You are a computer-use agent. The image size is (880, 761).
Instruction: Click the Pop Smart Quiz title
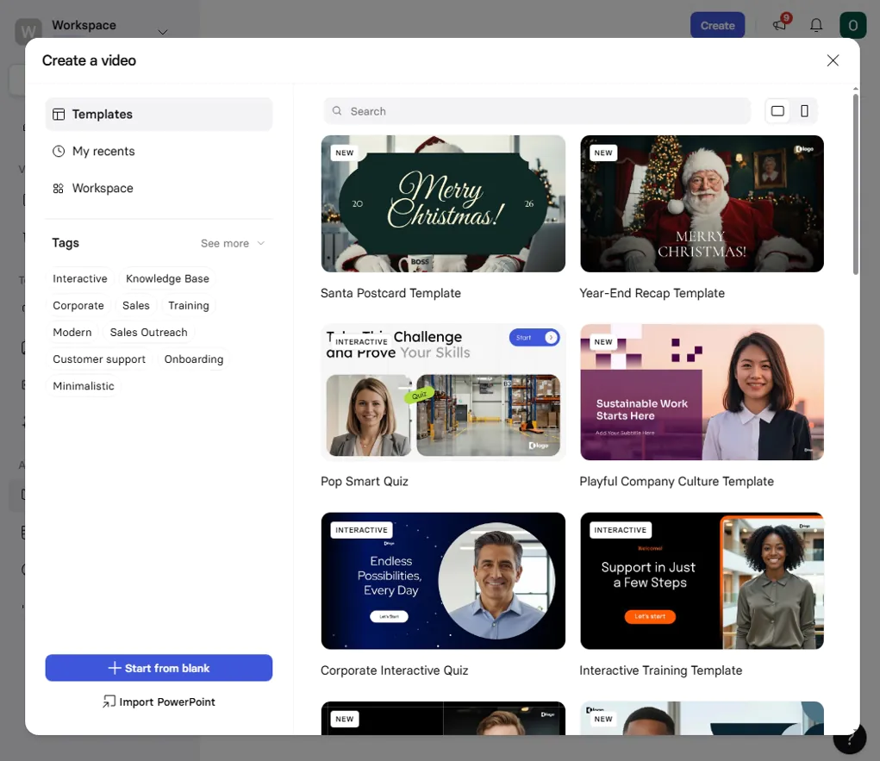(x=365, y=482)
